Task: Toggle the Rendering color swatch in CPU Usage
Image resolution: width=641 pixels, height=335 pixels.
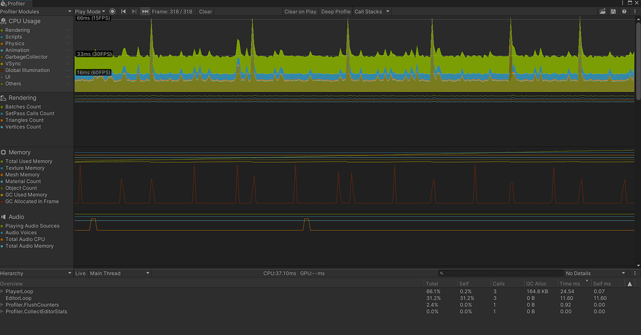Action: (3, 30)
